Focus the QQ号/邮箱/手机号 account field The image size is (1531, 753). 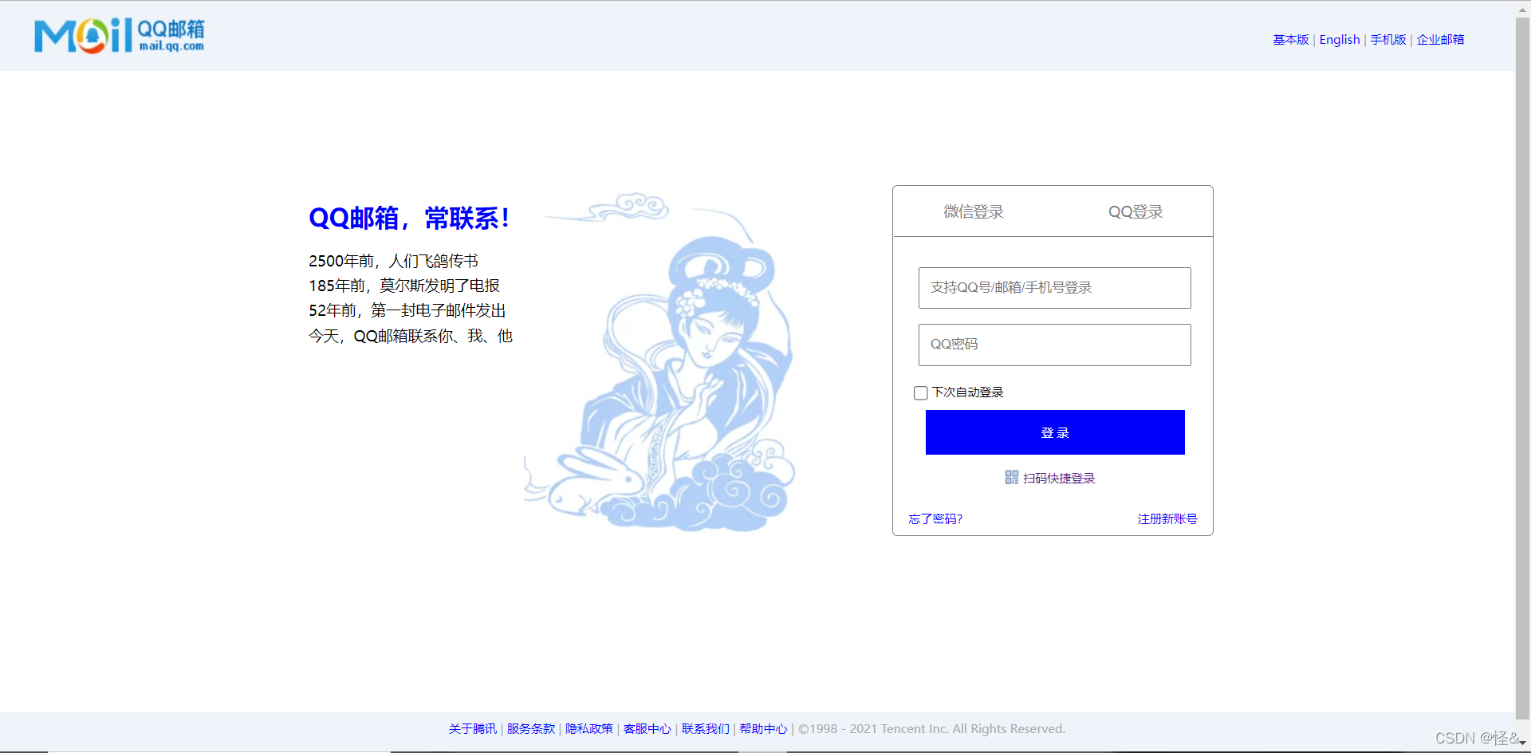(x=1055, y=288)
